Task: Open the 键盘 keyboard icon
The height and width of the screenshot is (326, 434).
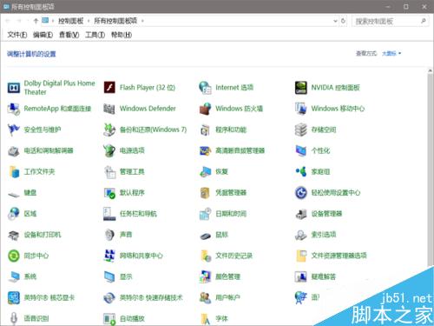Action: pyautogui.click(x=14, y=194)
